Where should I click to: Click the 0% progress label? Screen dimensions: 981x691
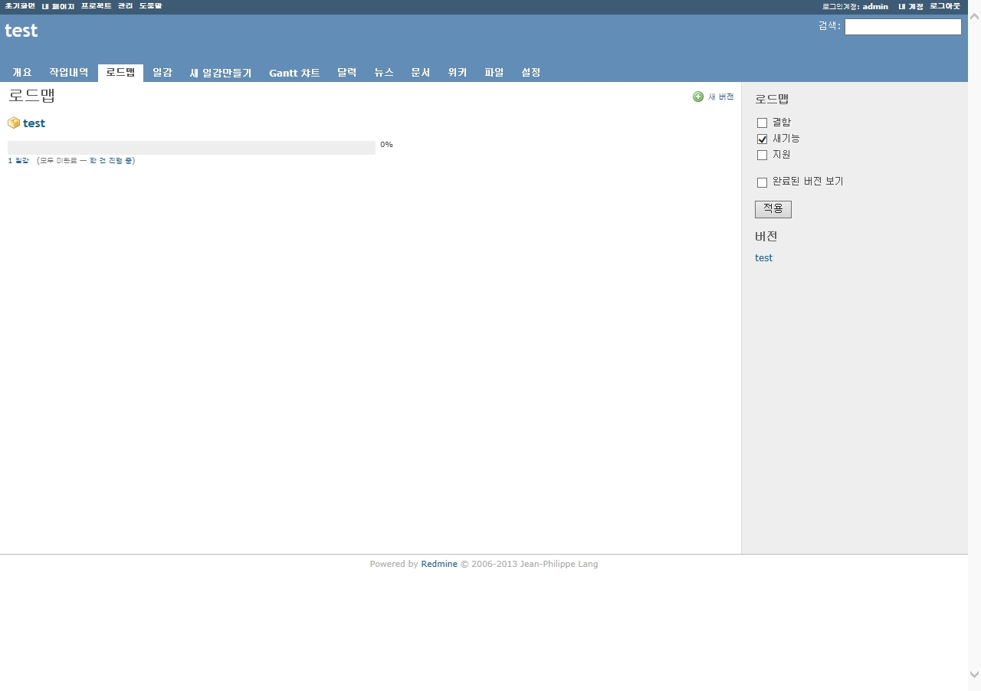[x=386, y=145]
